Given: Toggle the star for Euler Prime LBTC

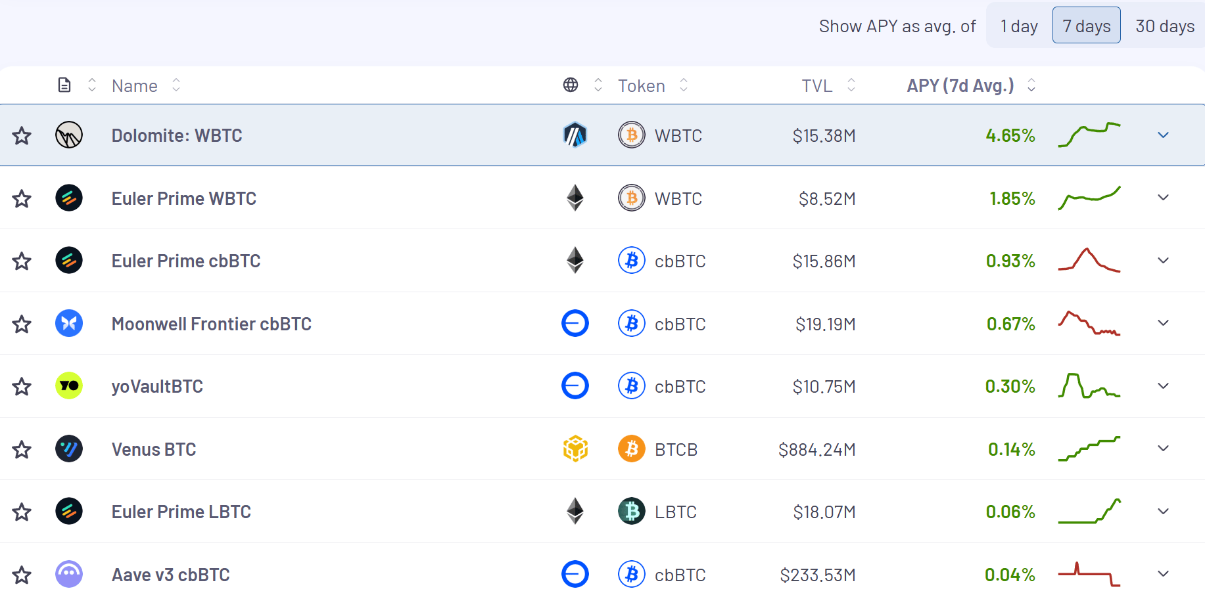Looking at the screenshot, I should click(x=22, y=512).
